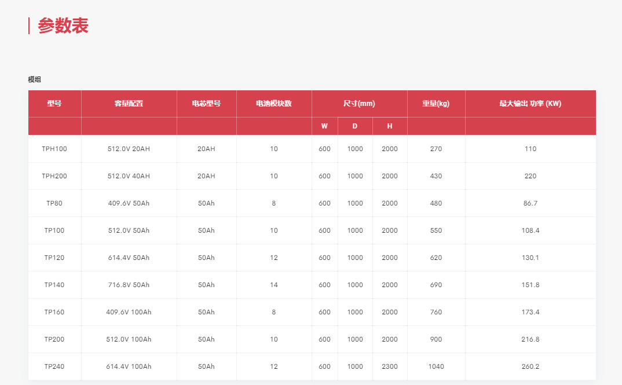Select the TP80 model cell

[x=54, y=203]
